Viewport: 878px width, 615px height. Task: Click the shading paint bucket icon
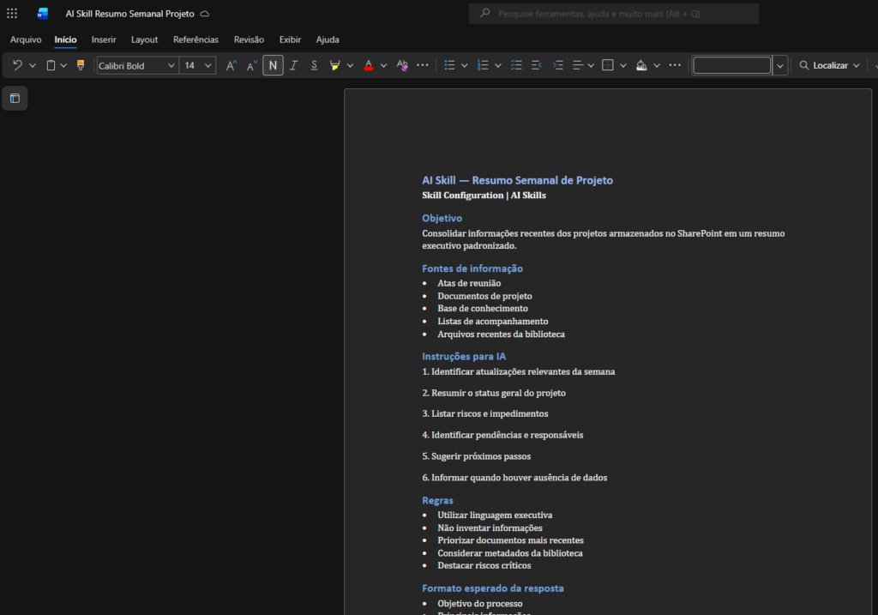641,65
